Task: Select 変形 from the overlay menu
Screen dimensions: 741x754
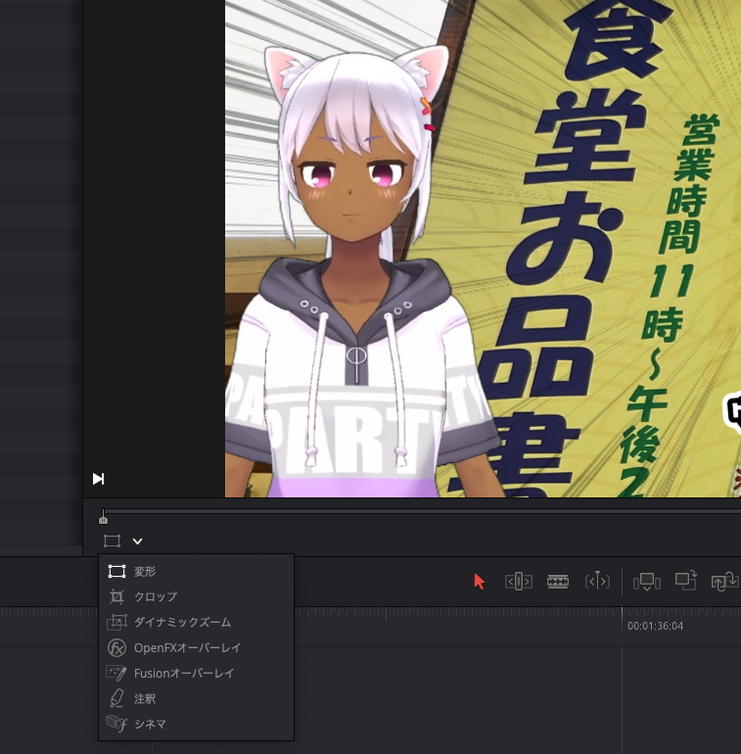Action: [145, 571]
